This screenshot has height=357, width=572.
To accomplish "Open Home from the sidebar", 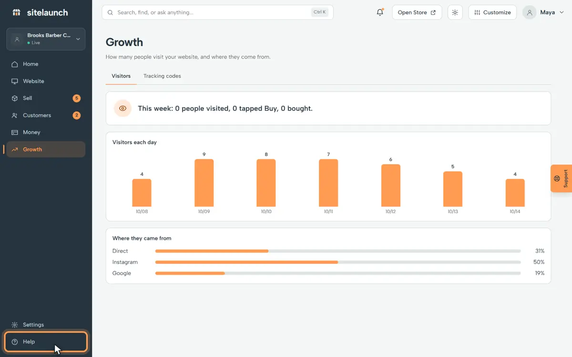I will [46, 64].
